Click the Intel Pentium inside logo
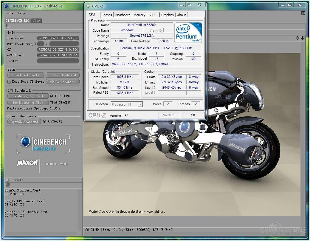Image resolution: width=310 pixels, height=241 pixels. [188, 33]
